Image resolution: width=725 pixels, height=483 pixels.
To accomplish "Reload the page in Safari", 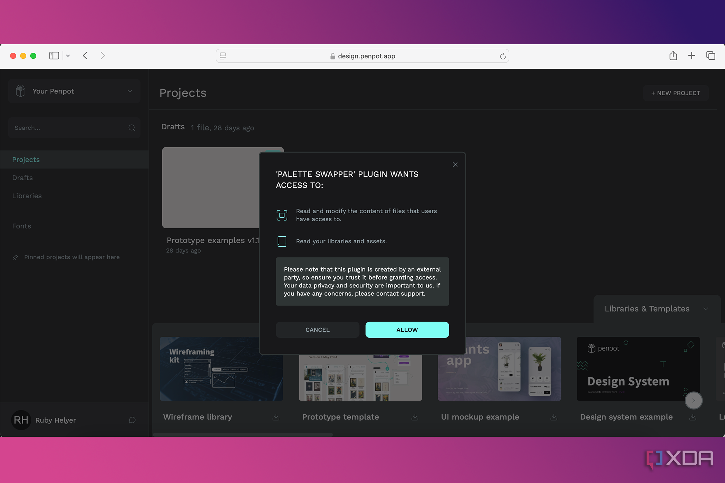I will 503,56.
